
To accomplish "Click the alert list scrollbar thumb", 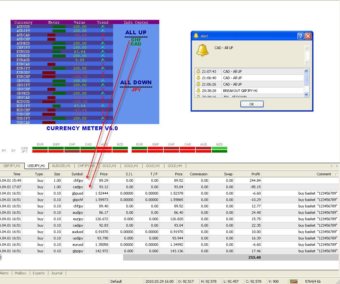I will 306,79.
